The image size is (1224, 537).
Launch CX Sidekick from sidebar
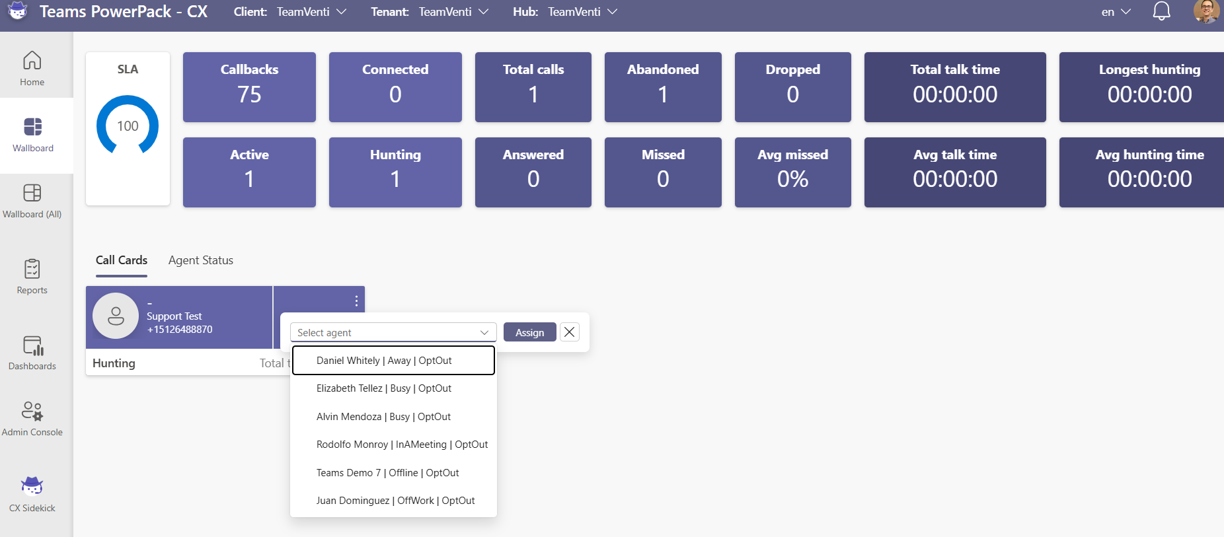click(32, 495)
